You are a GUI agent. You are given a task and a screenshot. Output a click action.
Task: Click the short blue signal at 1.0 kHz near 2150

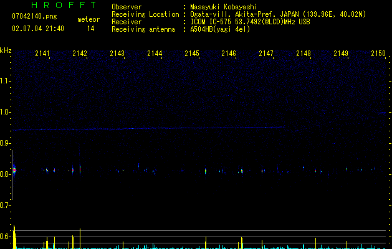[x=381, y=113]
